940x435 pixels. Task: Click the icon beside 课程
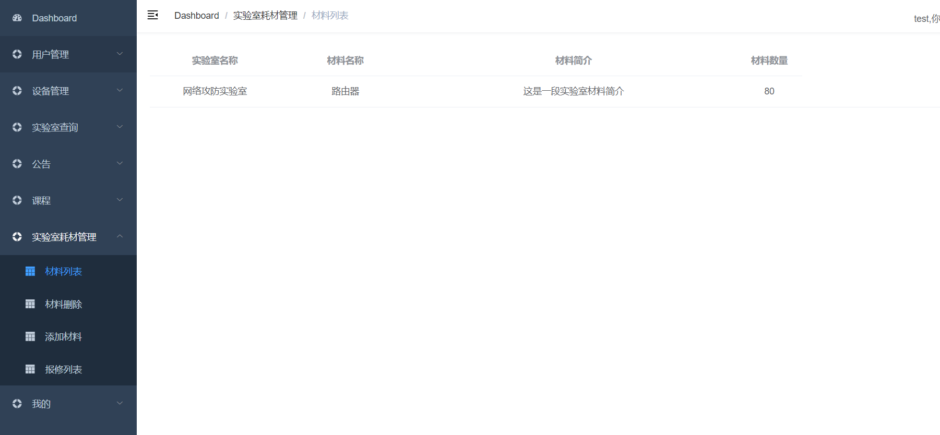17,200
